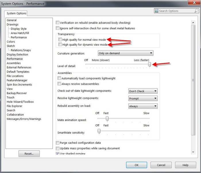Click the Mate animation speed slider handle

107,118
